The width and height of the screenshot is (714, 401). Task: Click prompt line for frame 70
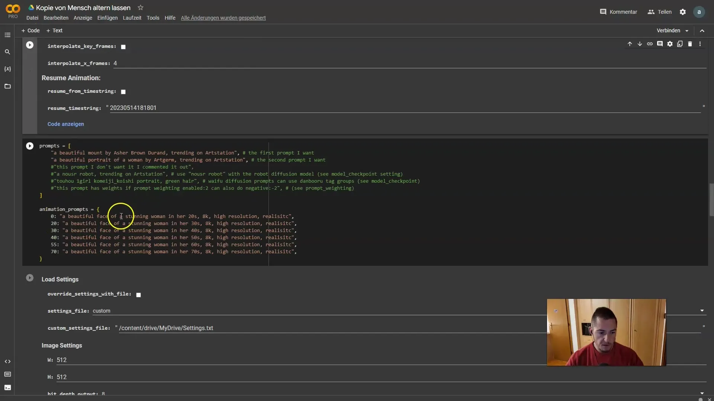[x=174, y=252]
